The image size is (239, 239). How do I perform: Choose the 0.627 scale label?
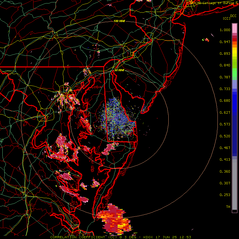[x=225, y=113]
